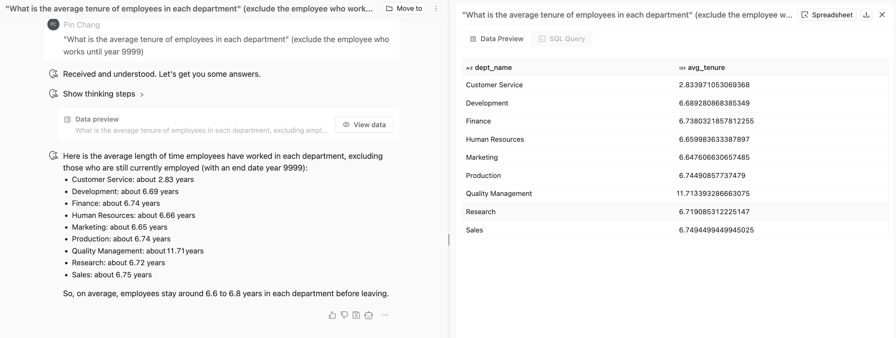Screen dimensions: 896x338
Task: Select the Data Preview tab
Action: coord(497,39)
